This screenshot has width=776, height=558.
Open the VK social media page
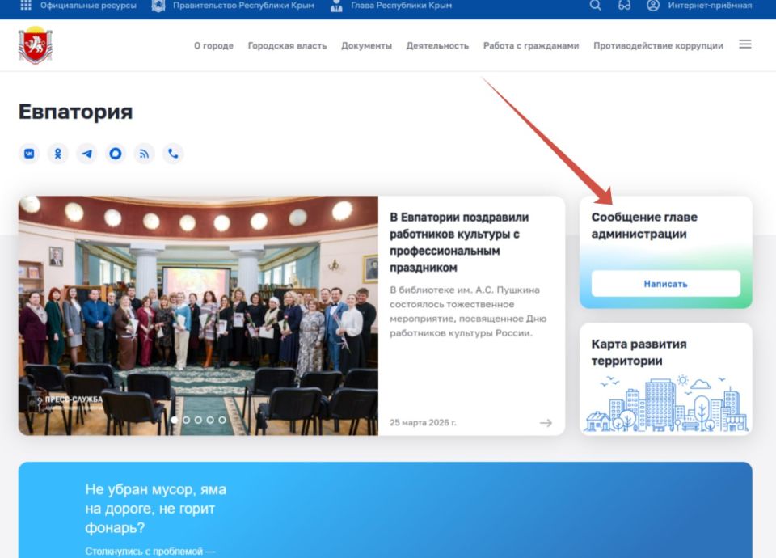pos(28,153)
